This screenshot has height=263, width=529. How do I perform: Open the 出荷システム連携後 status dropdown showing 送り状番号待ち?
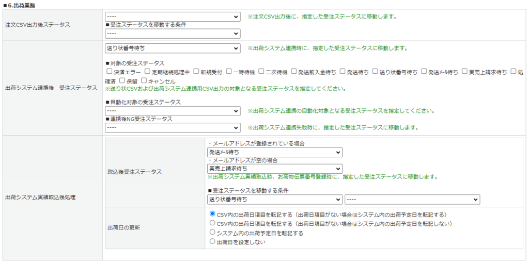coord(172,48)
